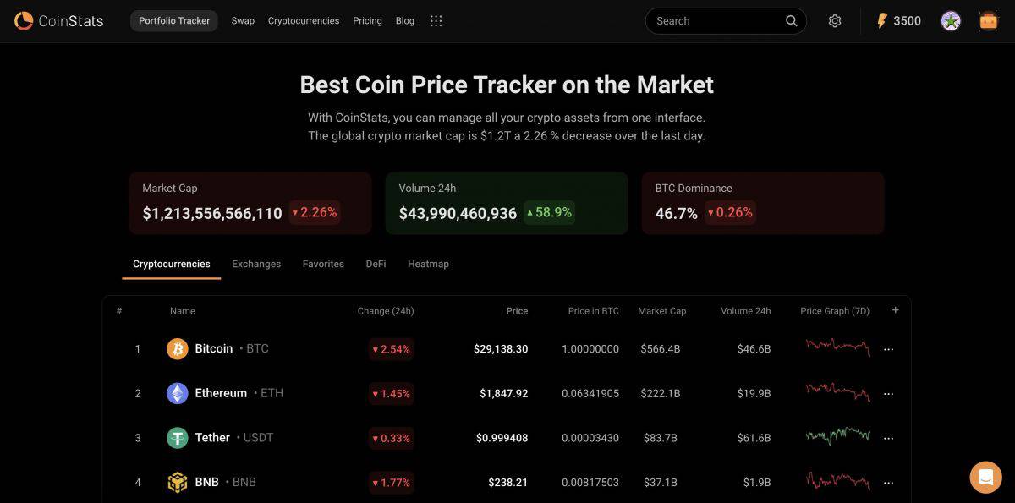Click the lightning rewards icon showing 3500
The width and height of the screenshot is (1015, 503).
897,20
